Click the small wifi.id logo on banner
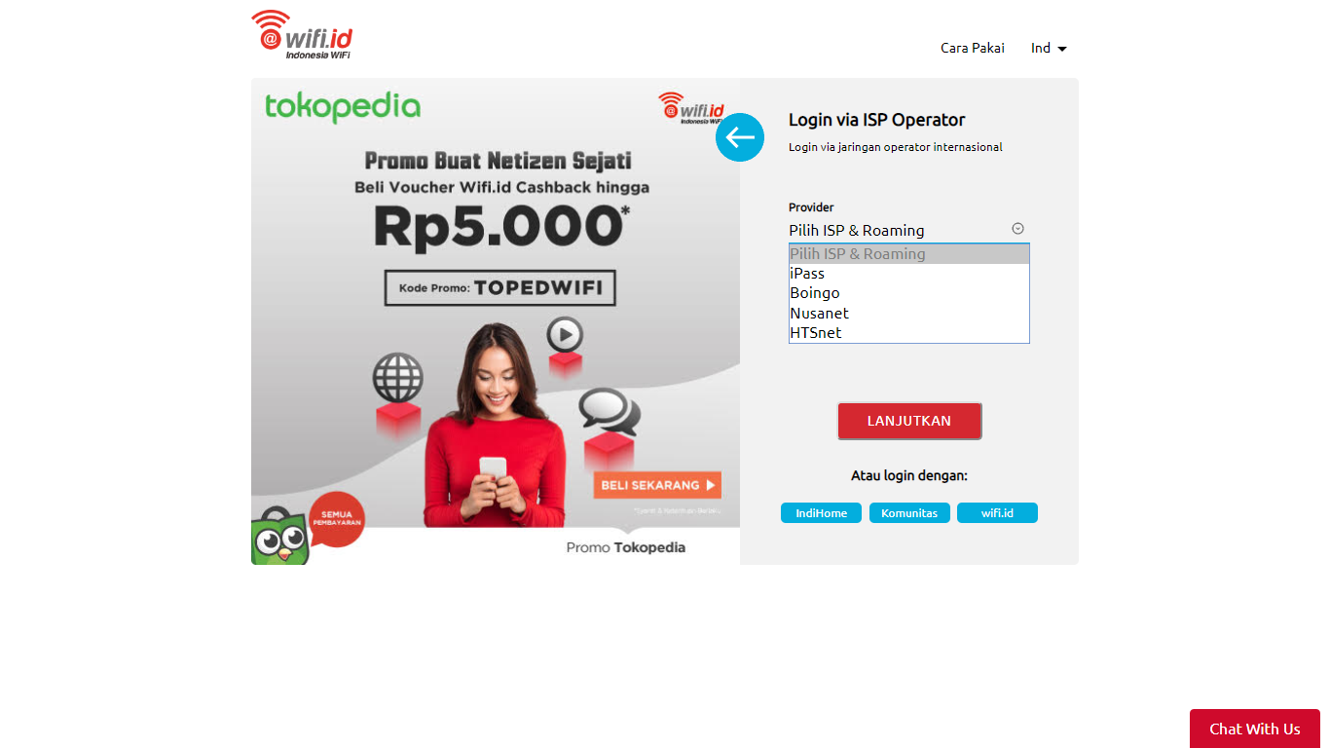 (x=690, y=108)
